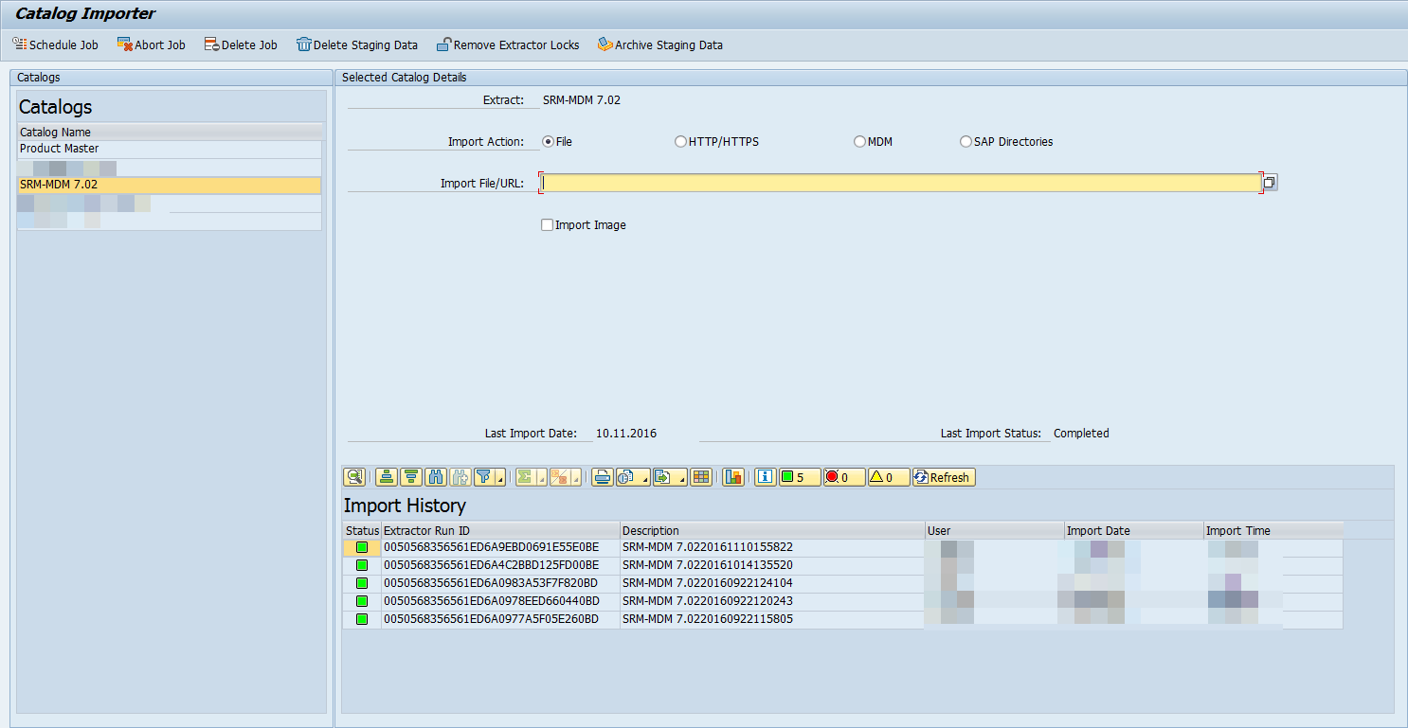Select the HTTP/HTTPS import action
Screen dimensions: 1408x728
[x=681, y=142]
